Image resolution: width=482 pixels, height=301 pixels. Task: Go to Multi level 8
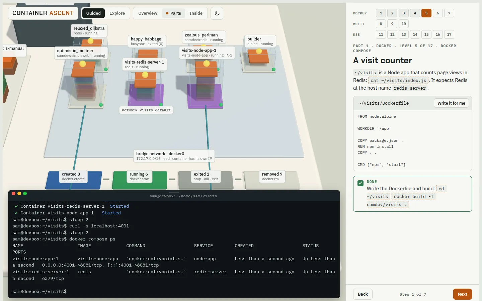pos(381,24)
